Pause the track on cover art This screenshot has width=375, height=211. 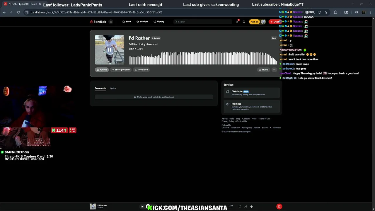(109, 50)
